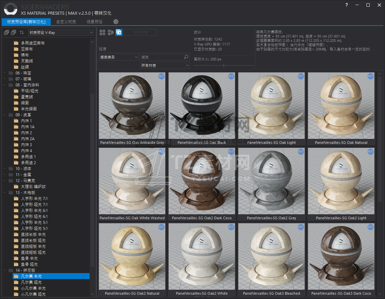Open the settings gear tab
The image size is (385, 299).
tap(116, 22)
